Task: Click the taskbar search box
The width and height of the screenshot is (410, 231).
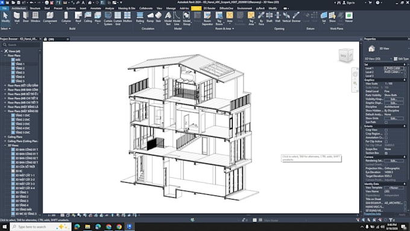Action: 40,227
